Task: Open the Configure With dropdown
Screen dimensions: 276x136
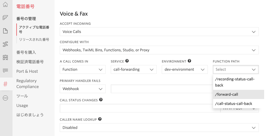Action: pos(159,50)
